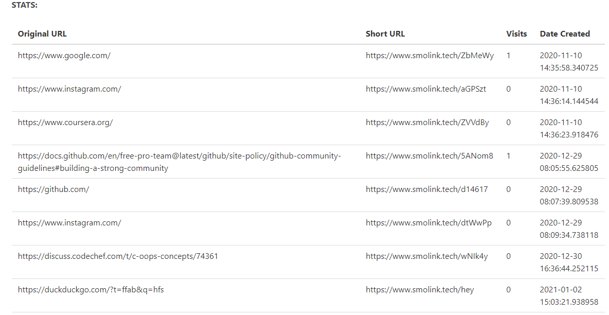Click the Visits column header
Viewport: 609px width, 315px height.
(516, 34)
